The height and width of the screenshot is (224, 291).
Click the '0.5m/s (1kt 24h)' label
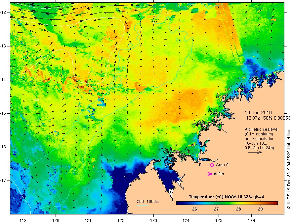click(x=259, y=148)
